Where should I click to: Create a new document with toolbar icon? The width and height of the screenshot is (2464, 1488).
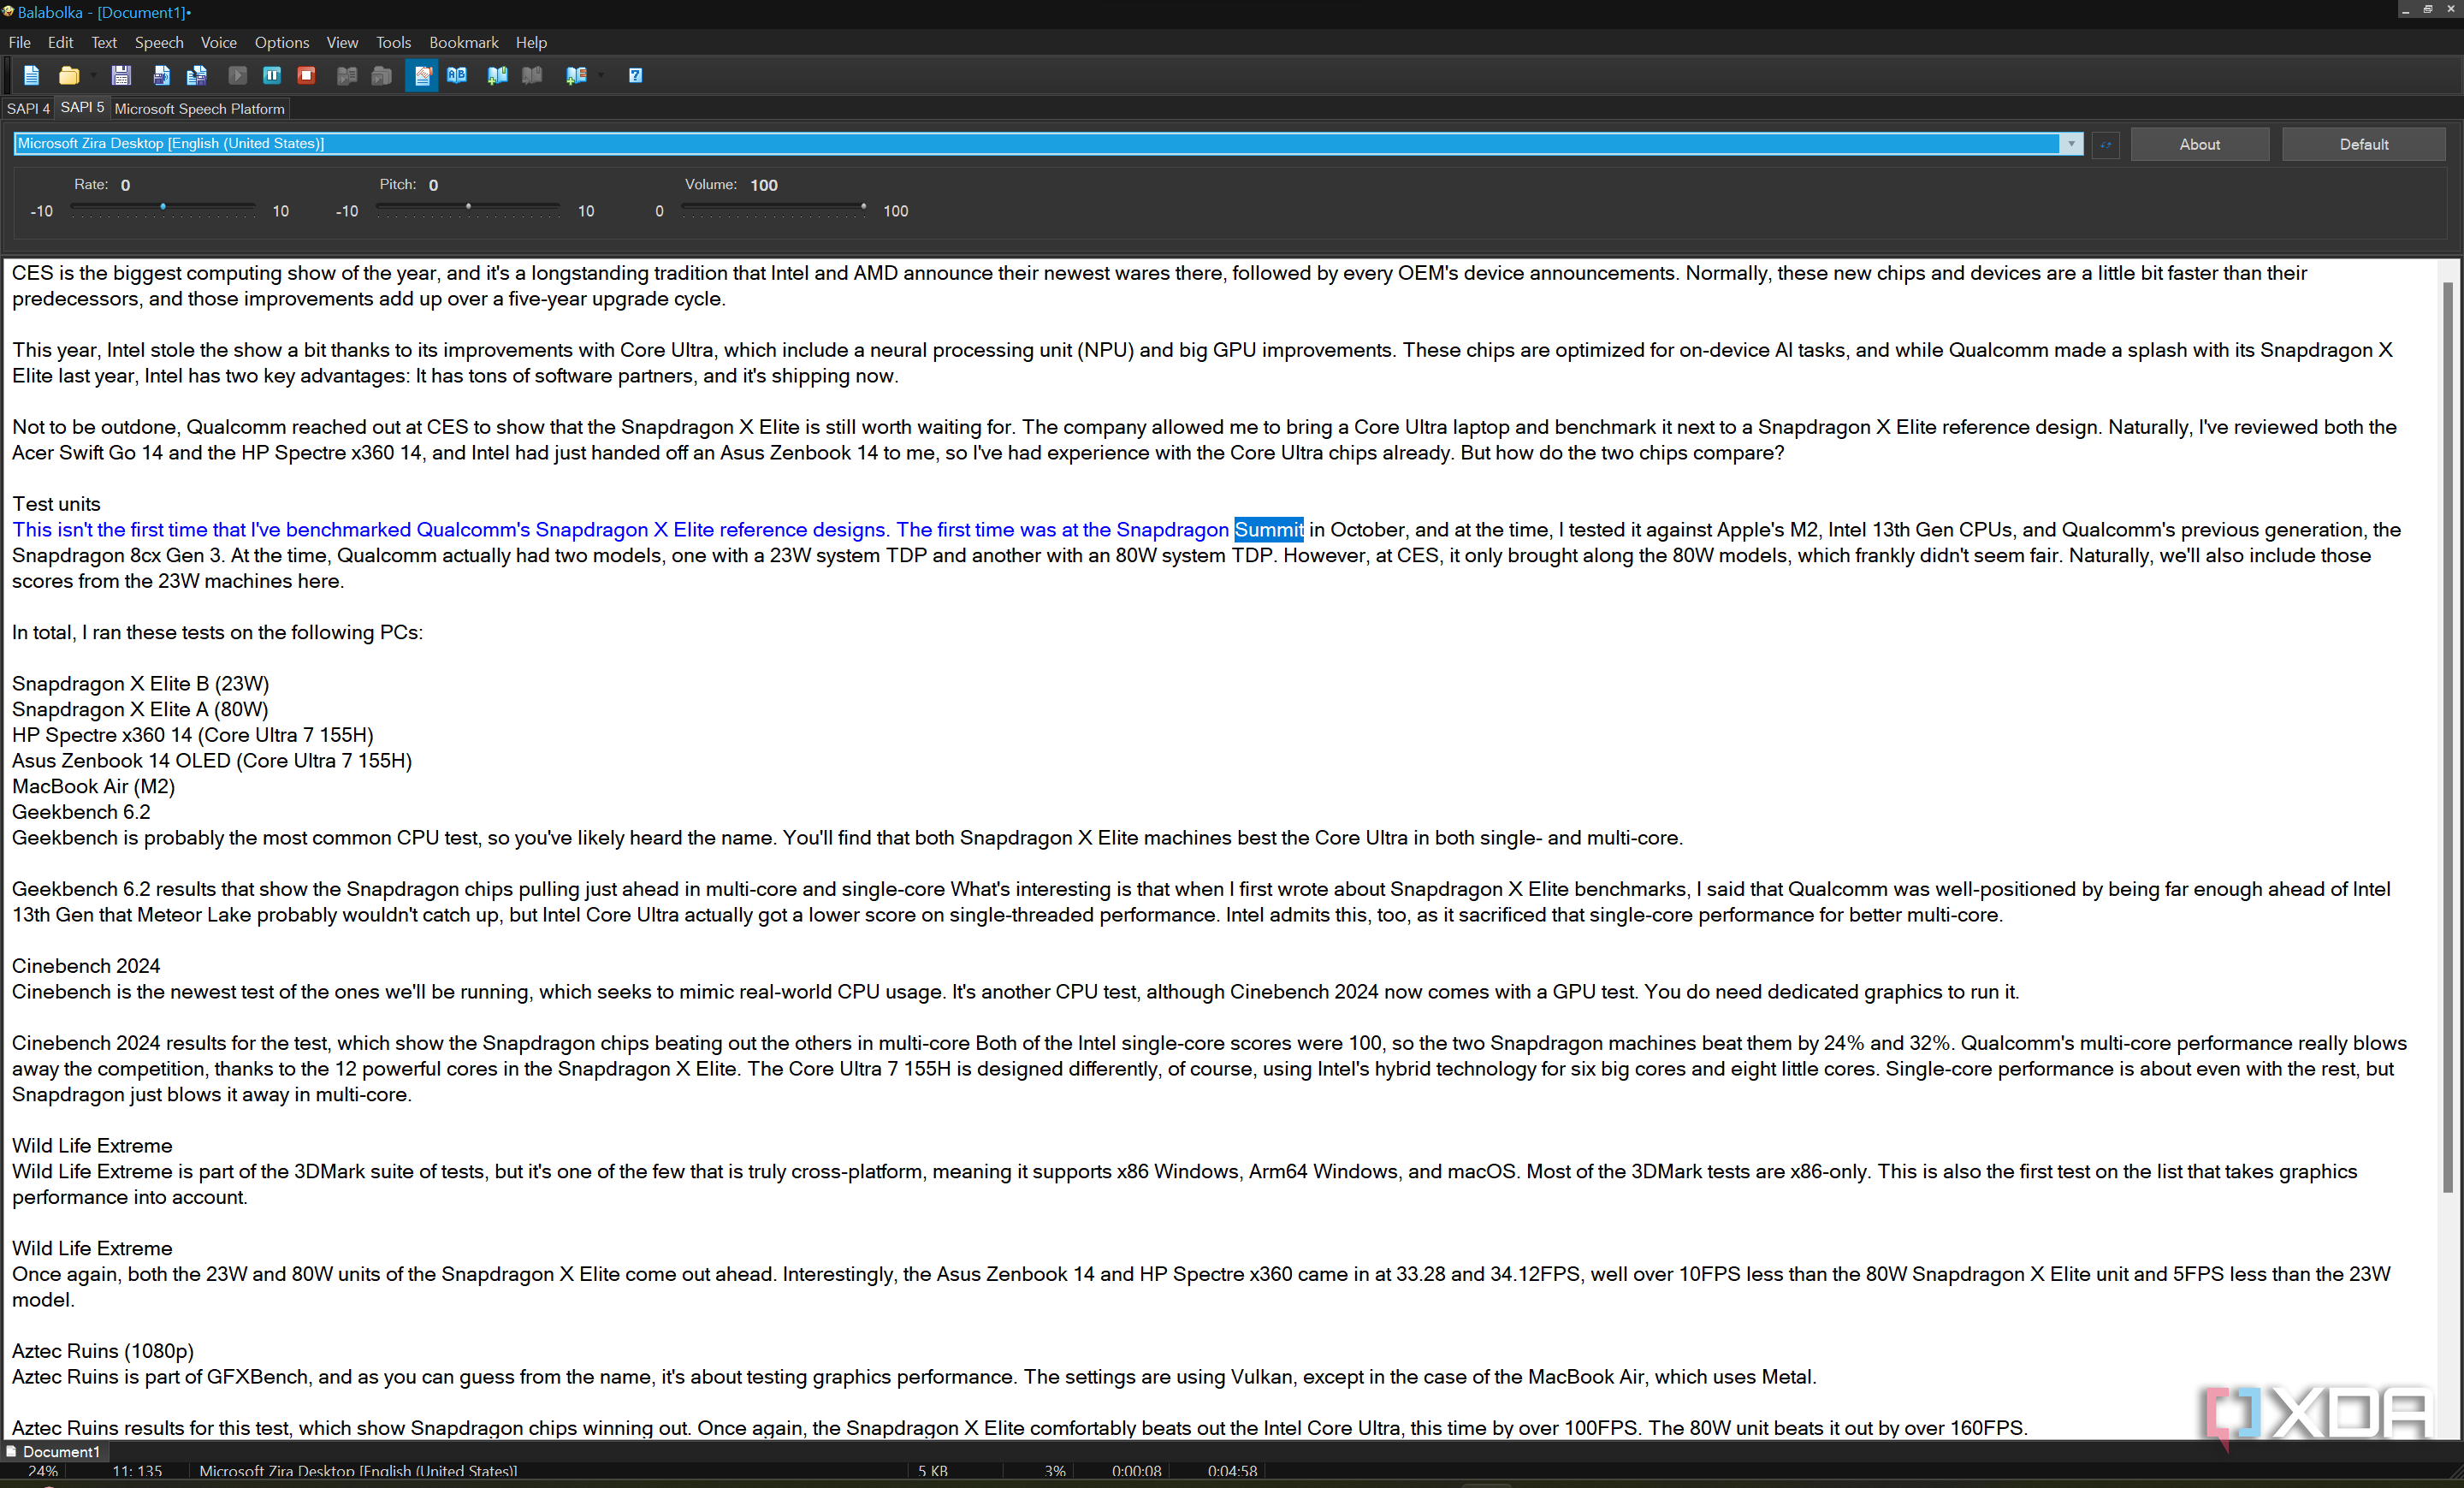31,75
